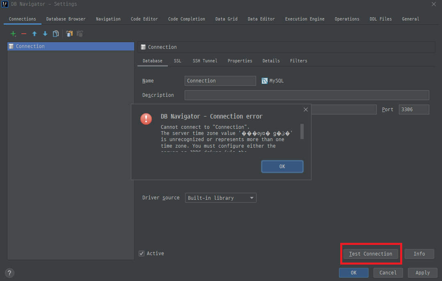Select the DDL Files tab

[380, 19]
